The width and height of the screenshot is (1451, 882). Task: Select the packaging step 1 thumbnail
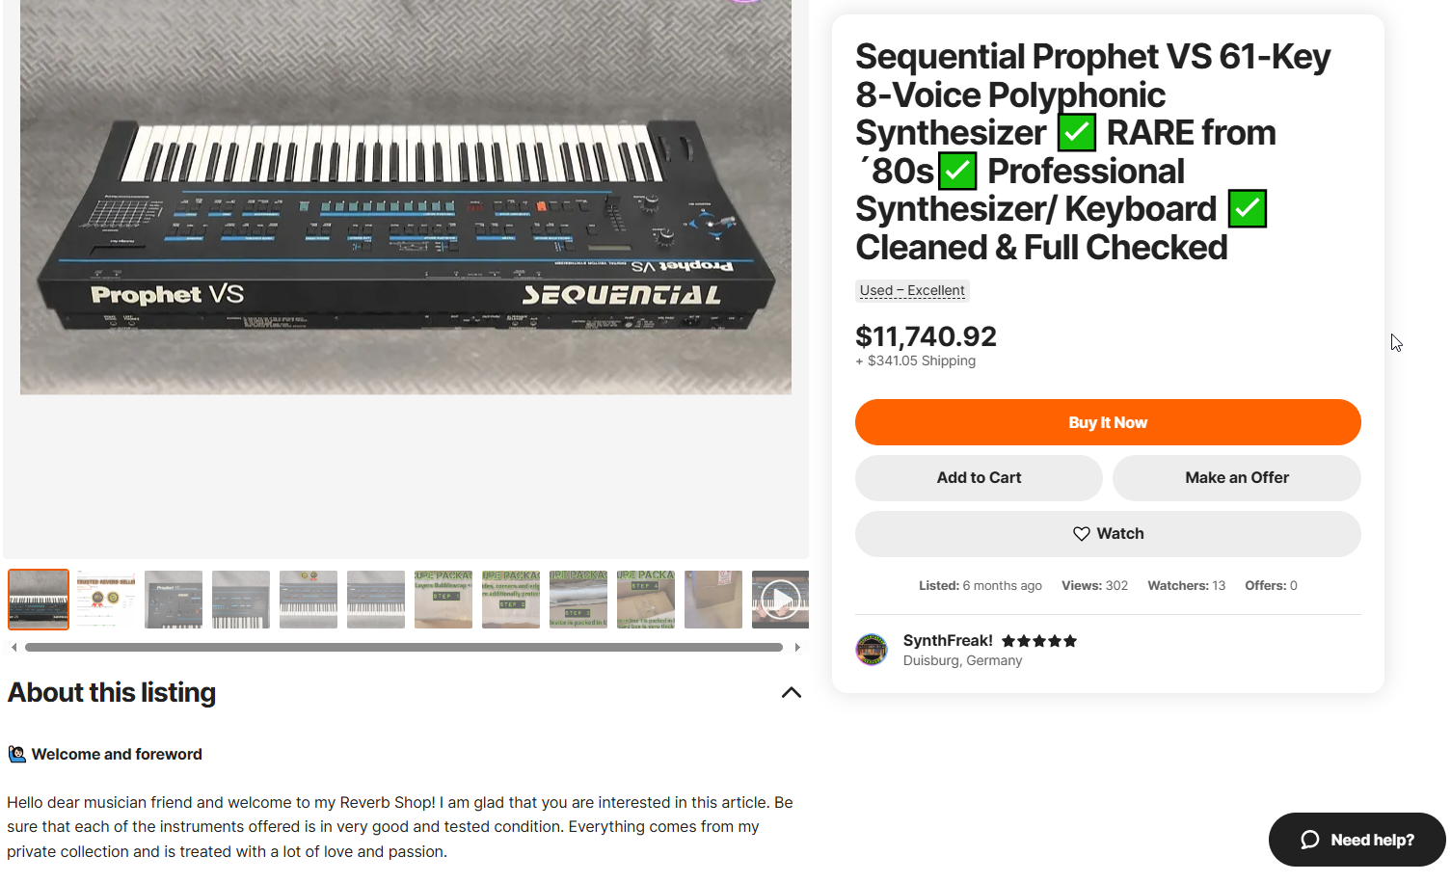click(x=443, y=600)
